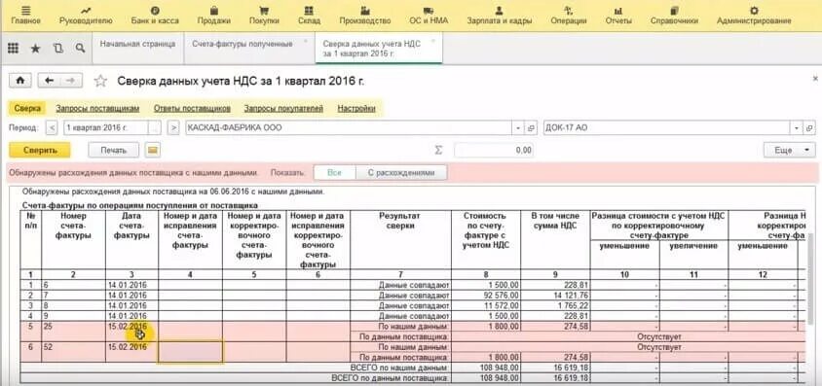Close the Счета-фактуры полученные tab
The height and width of the screenshot is (386, 822).
[x=306, y=41]
